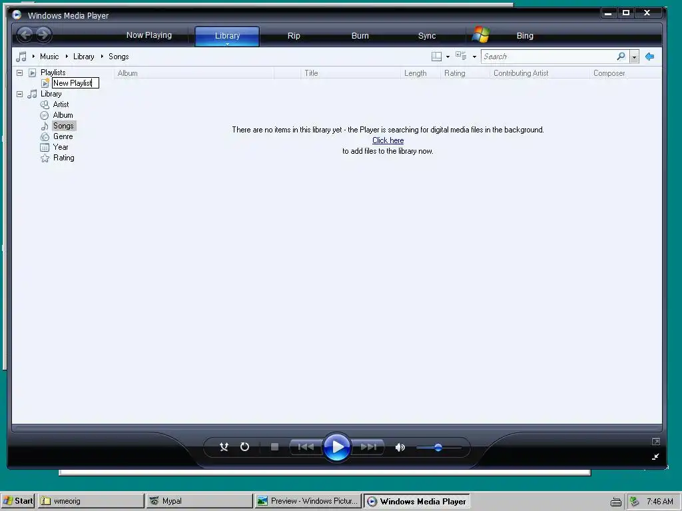The width and height of the screenshot is (682, 511).
Task: Open the View options icon
Action: click(x=461, y=56)
